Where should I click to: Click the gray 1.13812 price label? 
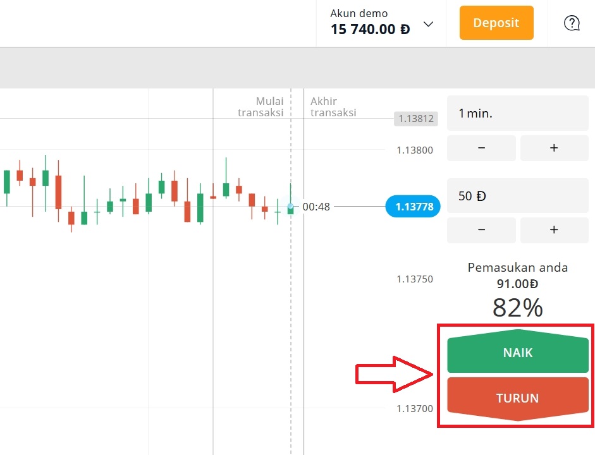pos(416,118)
